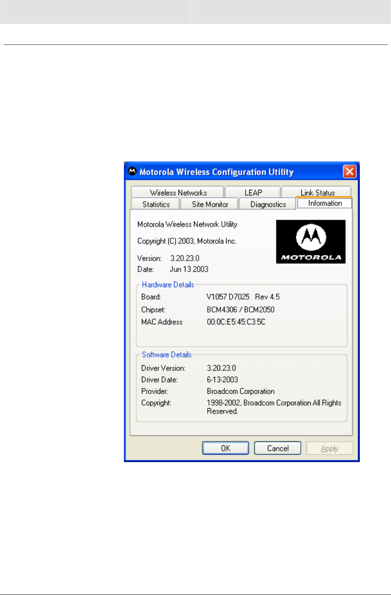Click the provider Broadcom Corporation text
391x595 pixels.
click(241, 391)
